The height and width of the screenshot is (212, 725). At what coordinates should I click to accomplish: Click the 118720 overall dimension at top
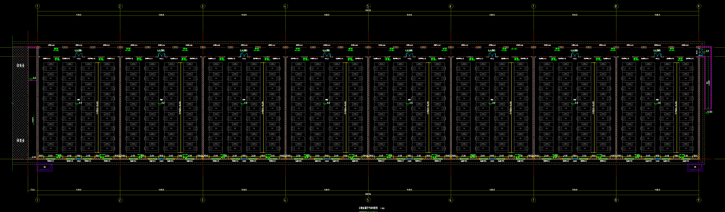tap(368, 10)
